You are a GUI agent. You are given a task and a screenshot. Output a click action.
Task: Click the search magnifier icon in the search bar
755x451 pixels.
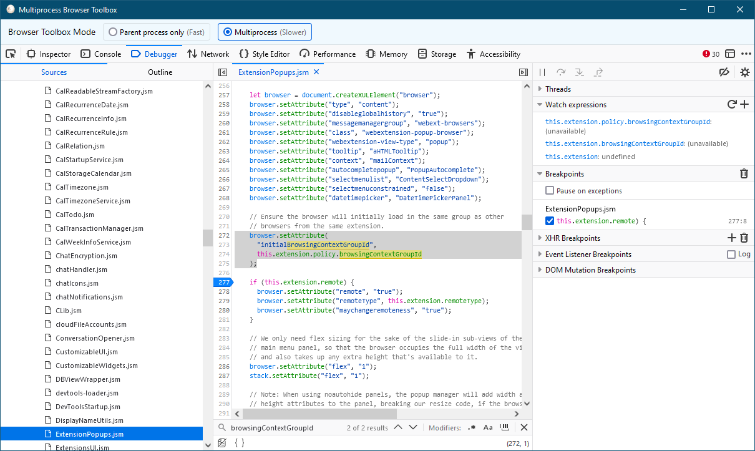222,428
